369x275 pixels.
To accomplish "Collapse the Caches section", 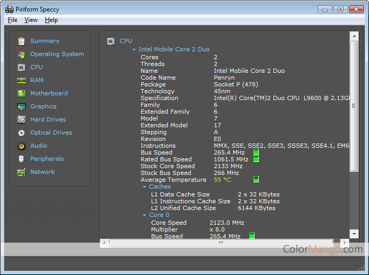I will coord(145,187).
